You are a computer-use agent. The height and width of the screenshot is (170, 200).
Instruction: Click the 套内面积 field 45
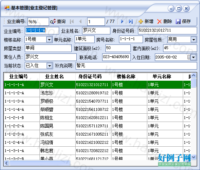pos(180,48)
